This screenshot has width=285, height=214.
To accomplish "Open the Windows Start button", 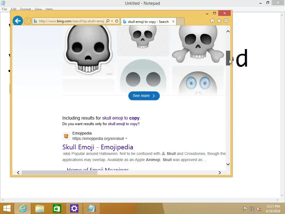I will point(7,208).
